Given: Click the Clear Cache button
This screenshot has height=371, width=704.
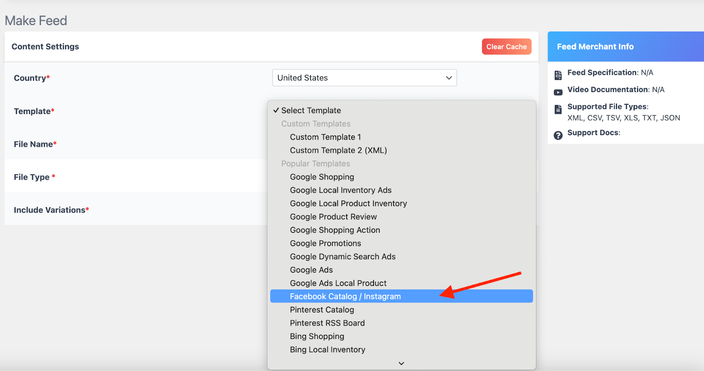Looking at the screenshot, I should [x=506, y=47].
